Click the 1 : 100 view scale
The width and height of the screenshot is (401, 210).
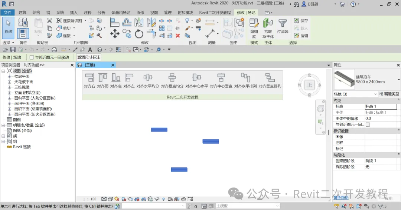coord(90,199)
